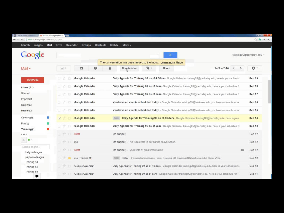This screenshot has width=284, height=213.
Task: Collapse labels with the Less link
Action: 25,135
